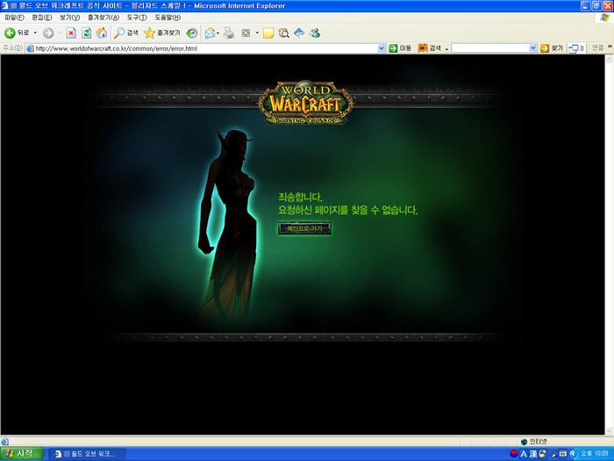Click the yellow note toolbar icon
The width and height of the screenshot is (614, 461).
click(x=268, y=33)
